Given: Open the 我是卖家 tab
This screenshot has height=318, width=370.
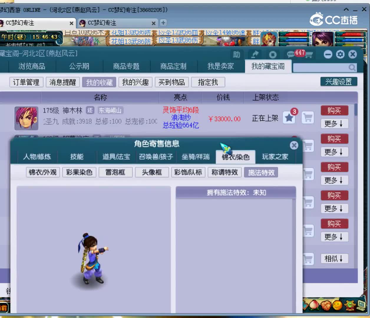Looking at the screenshot, I should click(x=220, y=67).
